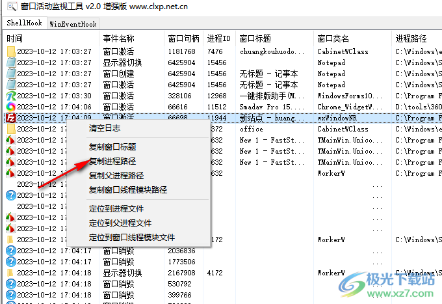Click Notepad icon on 显示器切换 6425904 row
The height and width of the screenshot is (304, 442).
[10, 62]
